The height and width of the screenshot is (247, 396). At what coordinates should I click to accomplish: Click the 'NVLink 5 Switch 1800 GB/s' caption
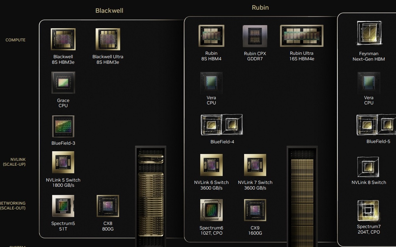pos(63,183)
